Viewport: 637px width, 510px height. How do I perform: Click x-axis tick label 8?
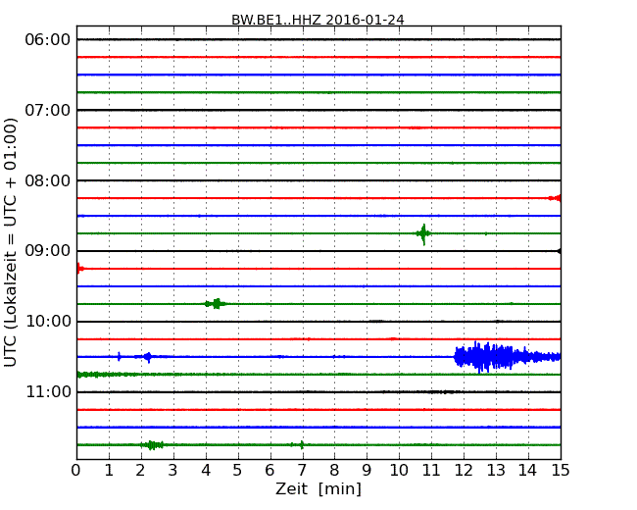334,471
